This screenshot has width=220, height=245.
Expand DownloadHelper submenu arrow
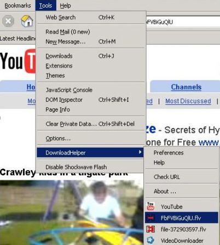pos(140,152)
